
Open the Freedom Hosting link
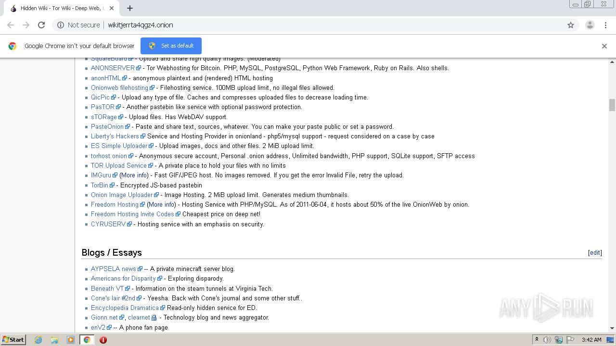[x=115, y=204]
